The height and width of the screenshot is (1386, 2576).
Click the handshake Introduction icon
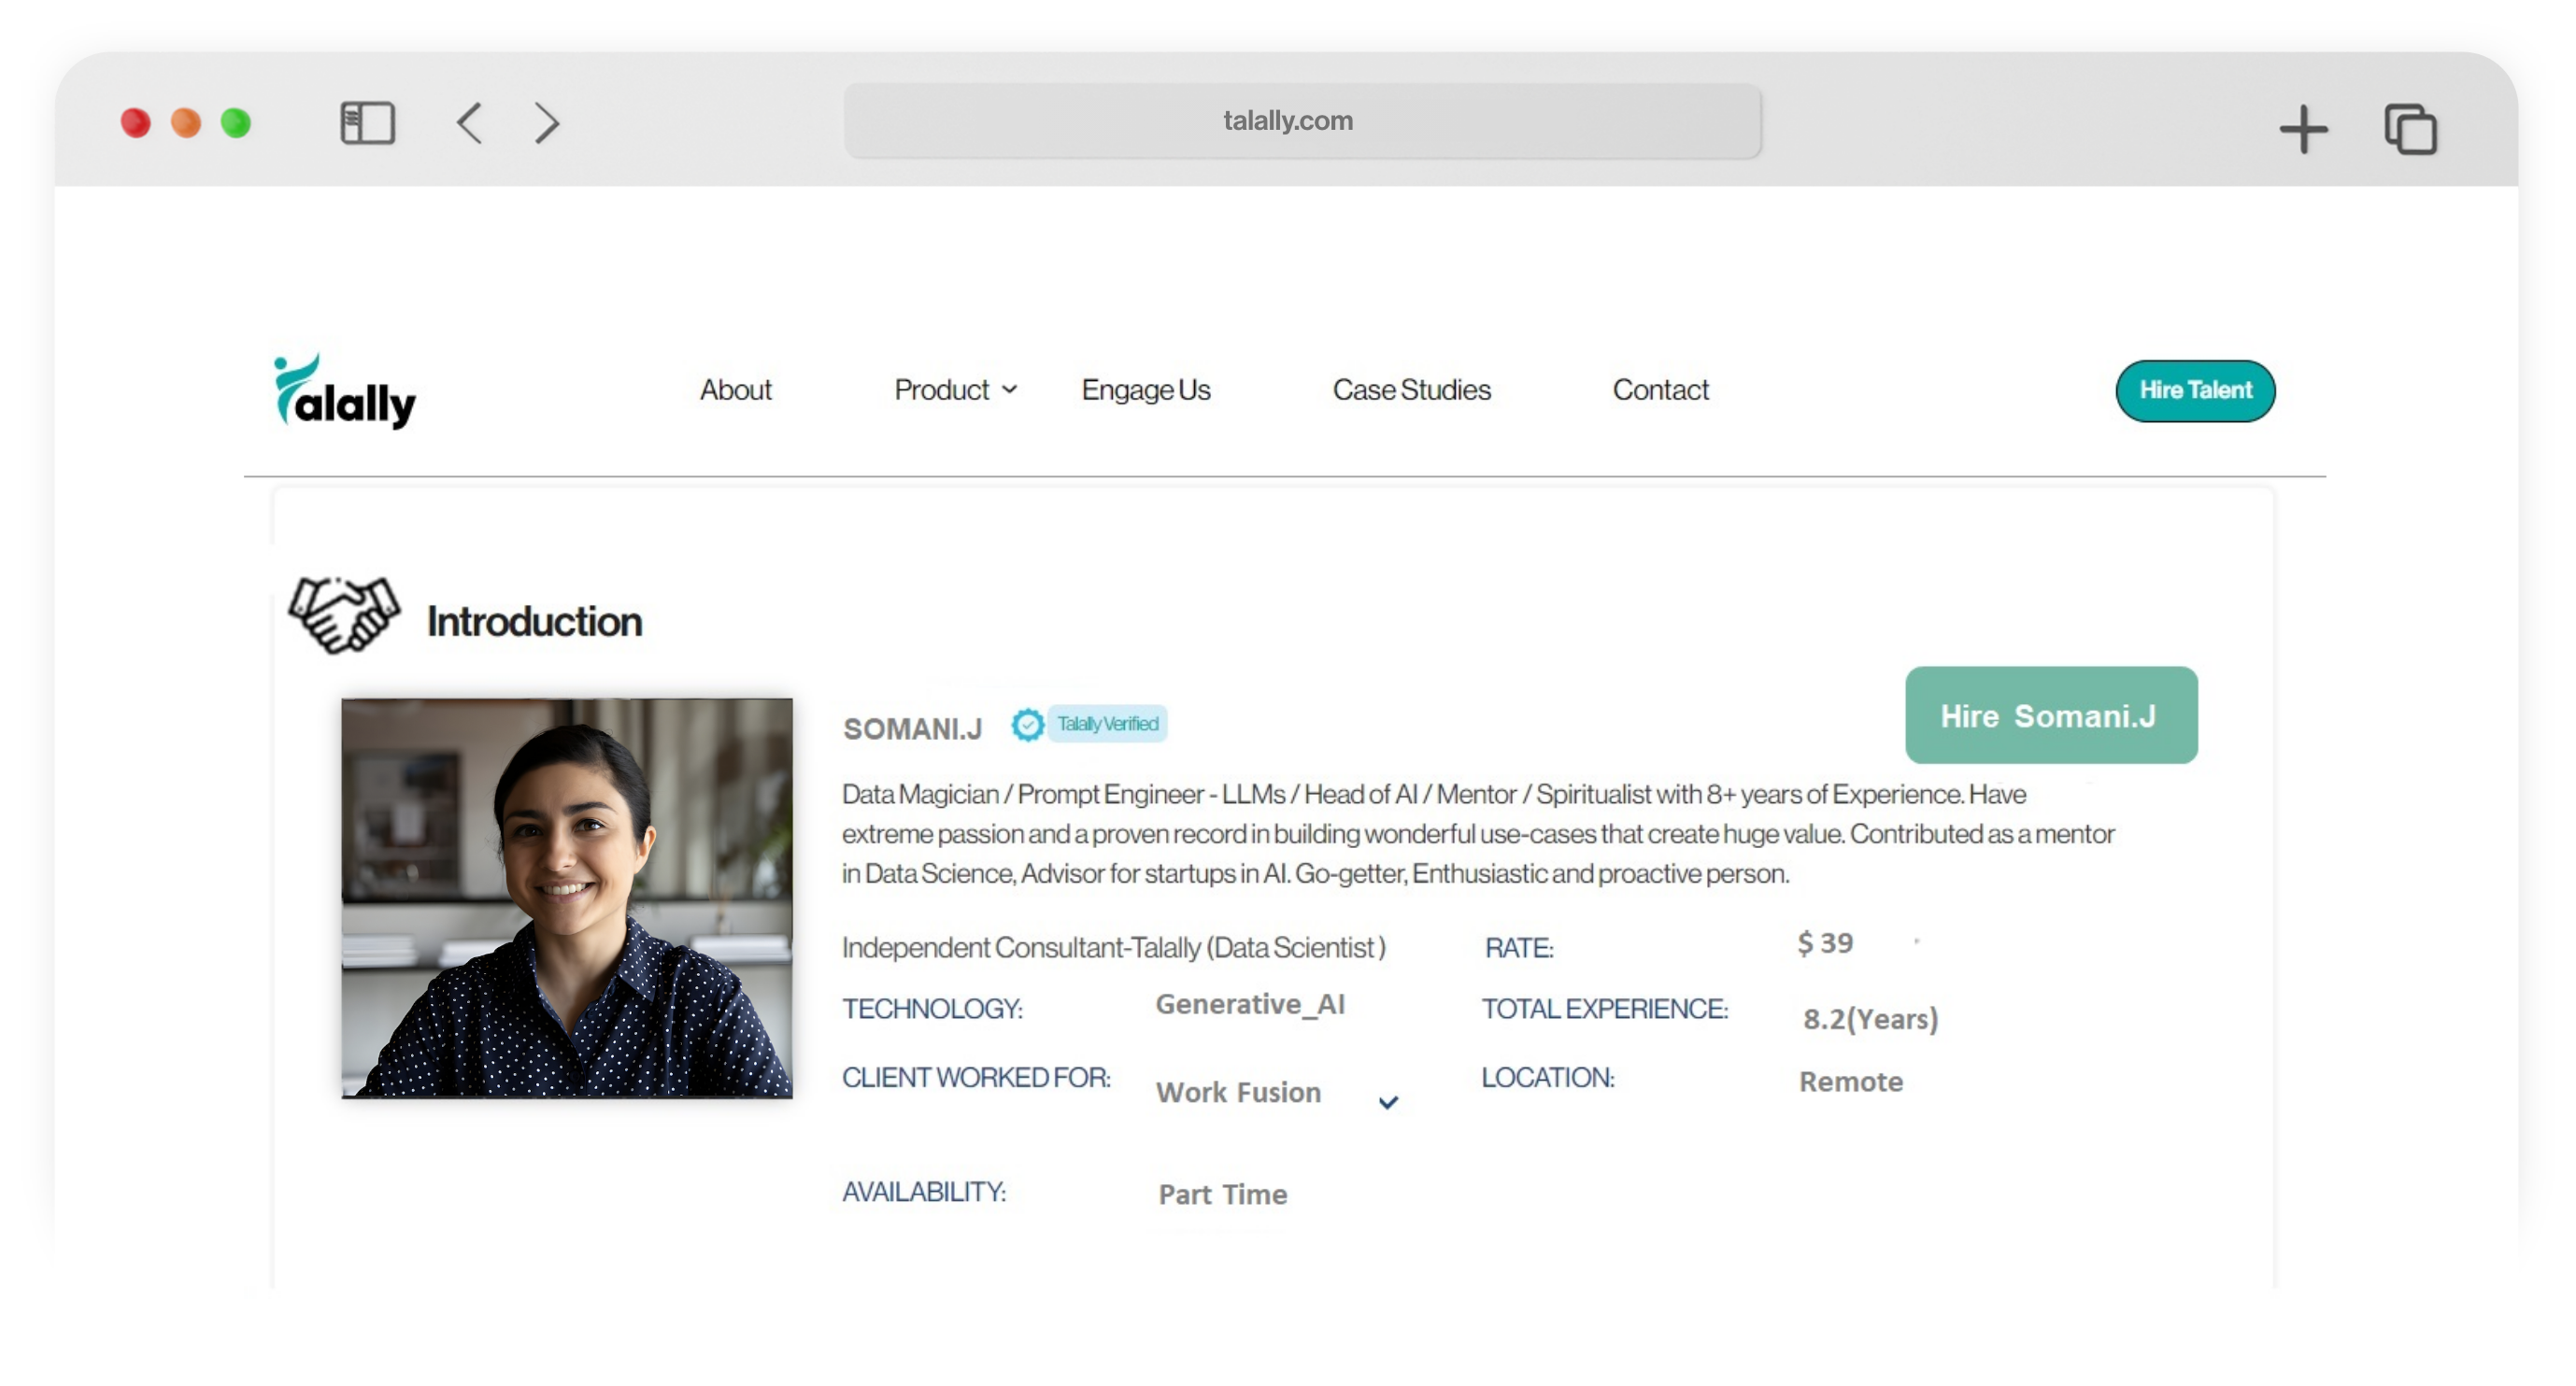coord(344,615)
